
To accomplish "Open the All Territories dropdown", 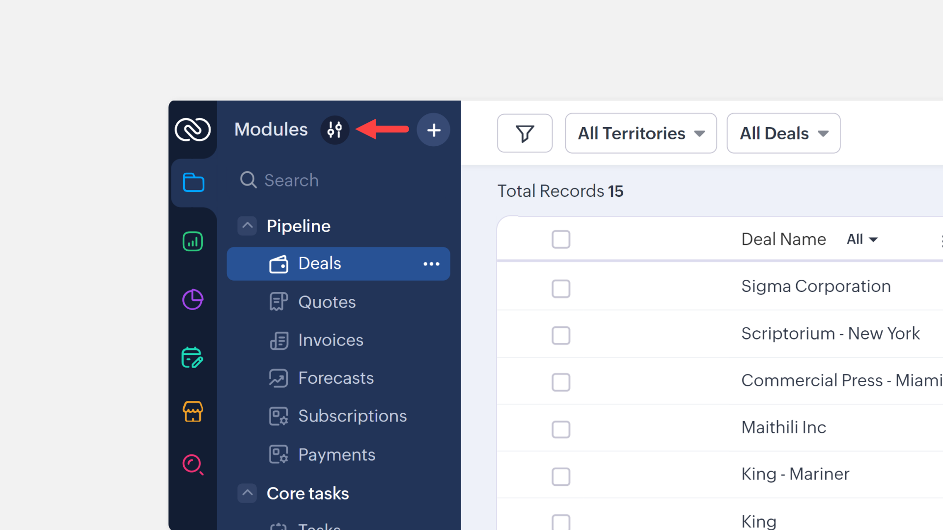I will (640, 133).
